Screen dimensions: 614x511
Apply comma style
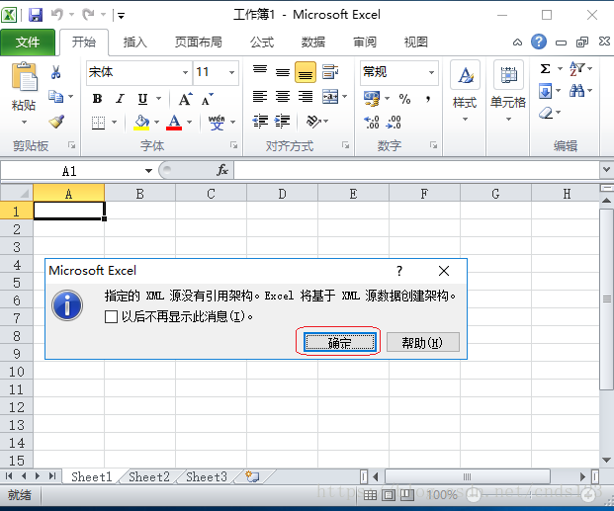pyautogui.click(x=428, y=99)
